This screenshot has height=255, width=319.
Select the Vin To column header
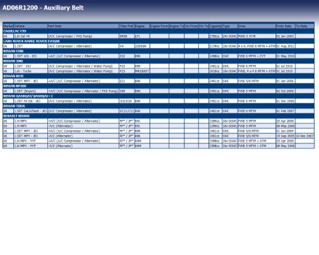click(204, 26)
